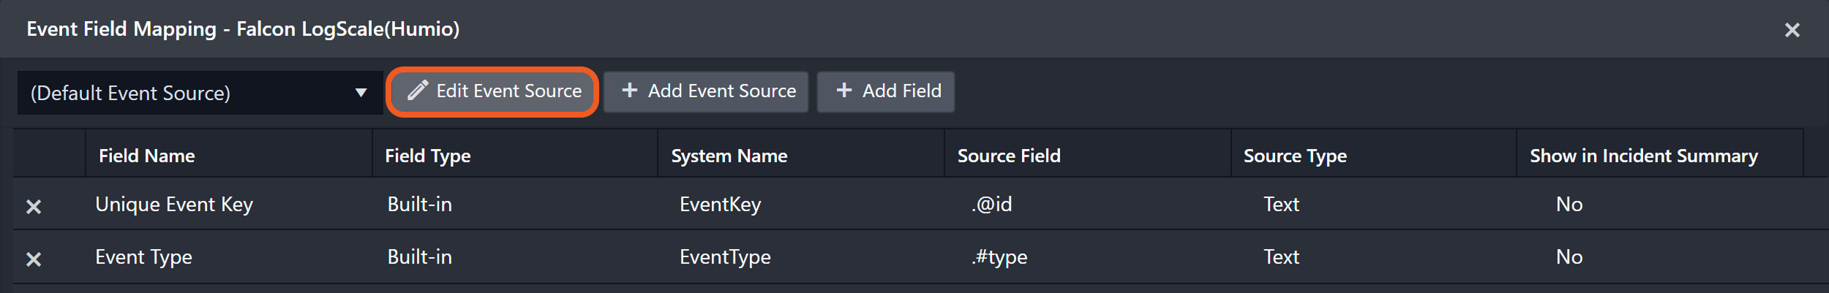1829x293 pixels.
Task: Click the Event Type row's incident summary value
Action: (x=1569, y=257)
